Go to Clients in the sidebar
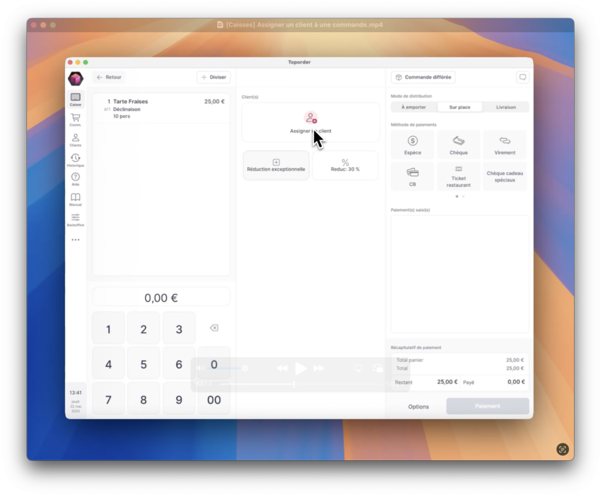Viewport: 601px width, 496px height. (75, 140)
